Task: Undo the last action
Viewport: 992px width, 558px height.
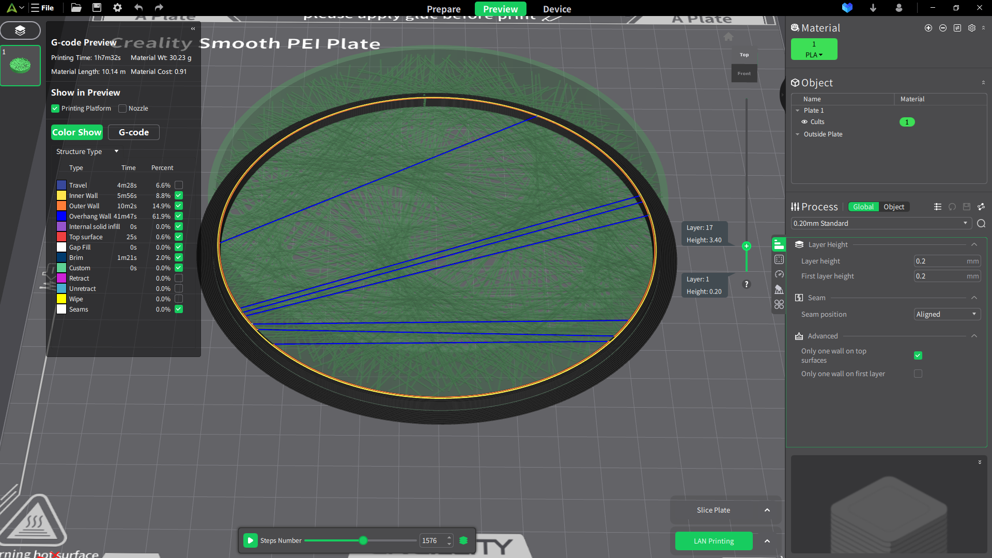Action: point(138,8)
